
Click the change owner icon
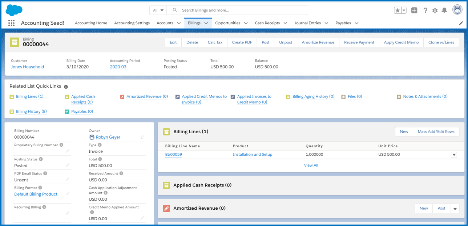(x=142, y=137)
